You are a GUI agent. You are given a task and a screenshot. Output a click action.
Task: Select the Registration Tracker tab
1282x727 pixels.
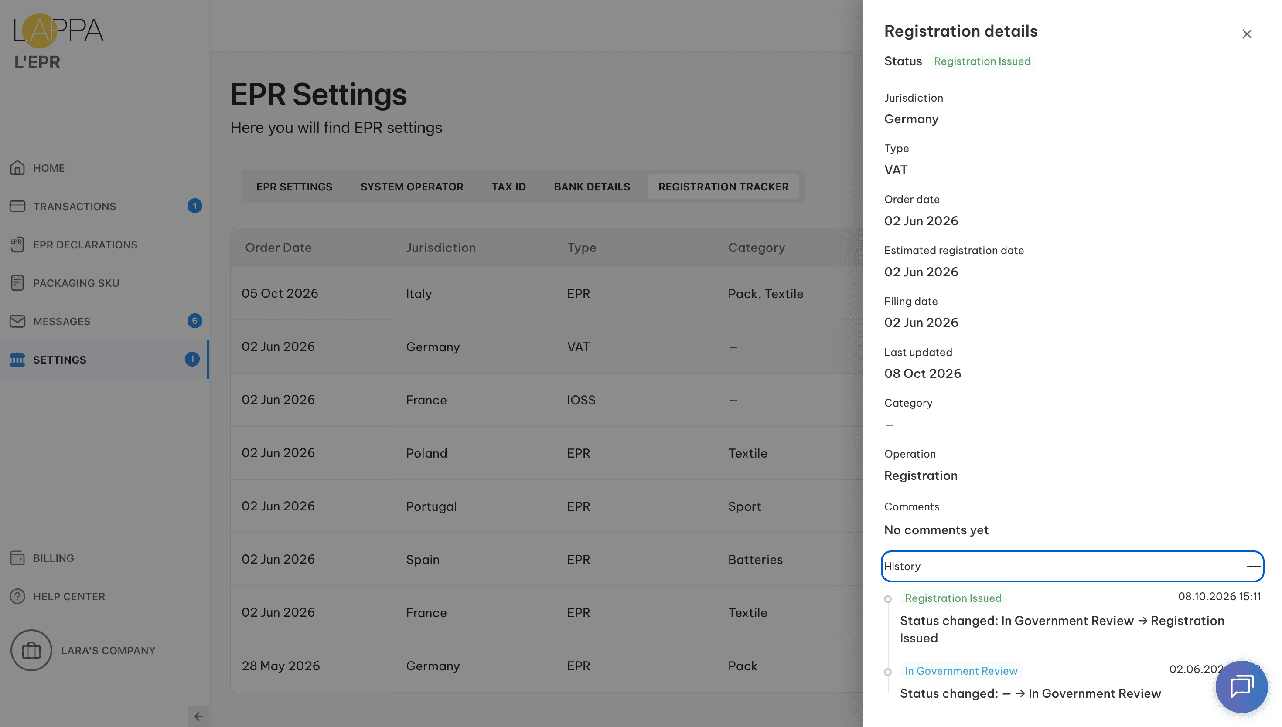tap(723, 187)
